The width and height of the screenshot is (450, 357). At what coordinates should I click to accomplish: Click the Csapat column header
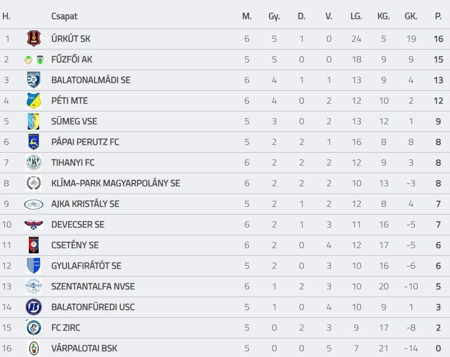(x=64, y=16)
